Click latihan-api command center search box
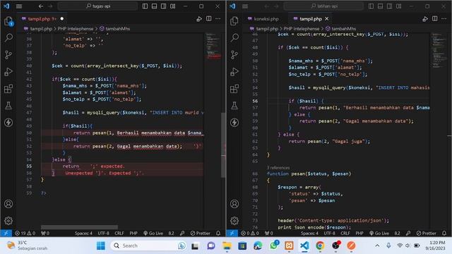This screenshot has height=254, width=452. click(x=323, y=6)
